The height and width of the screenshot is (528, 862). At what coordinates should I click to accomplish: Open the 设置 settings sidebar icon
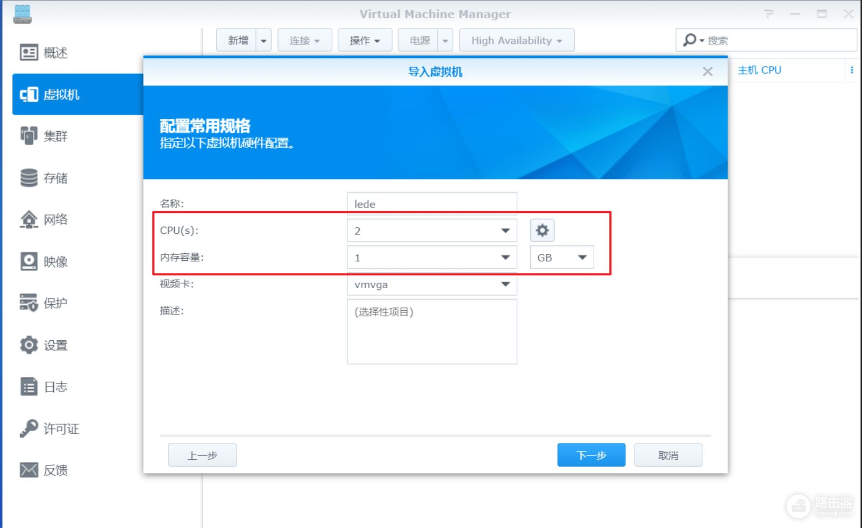click(29, 345)
